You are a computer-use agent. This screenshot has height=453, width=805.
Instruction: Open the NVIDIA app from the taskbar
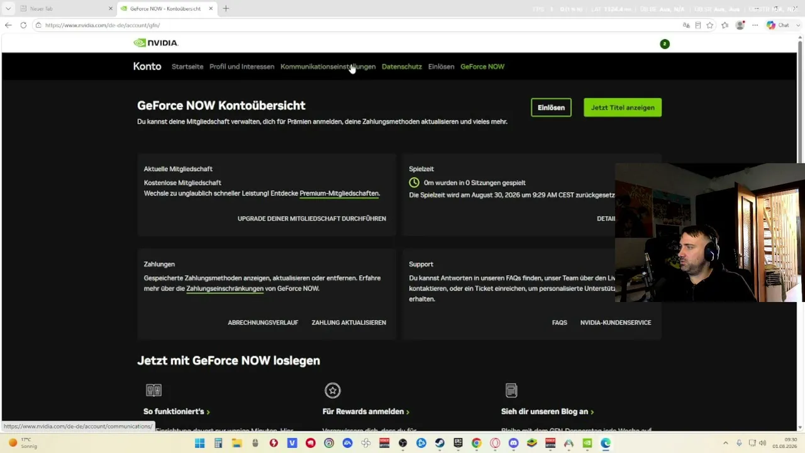pos(587,443)
